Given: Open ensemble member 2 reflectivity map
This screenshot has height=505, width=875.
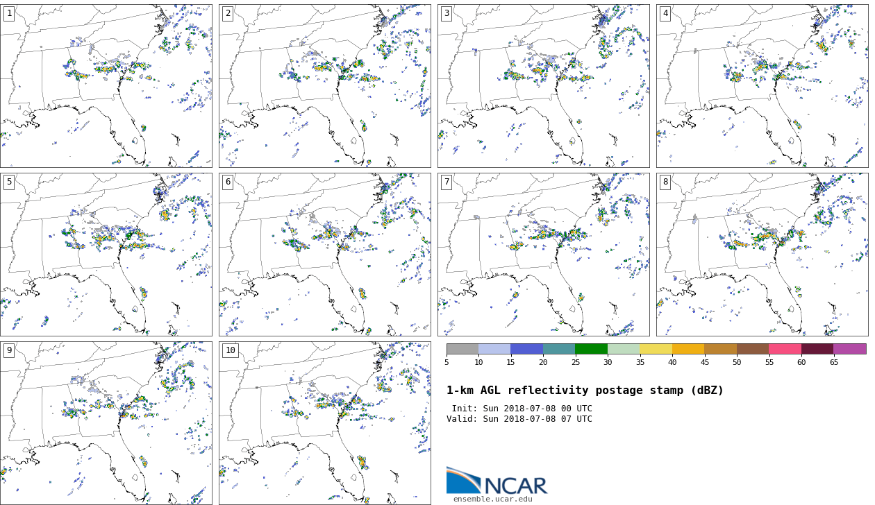Looking at the screenshot, I should coord(324,86).
